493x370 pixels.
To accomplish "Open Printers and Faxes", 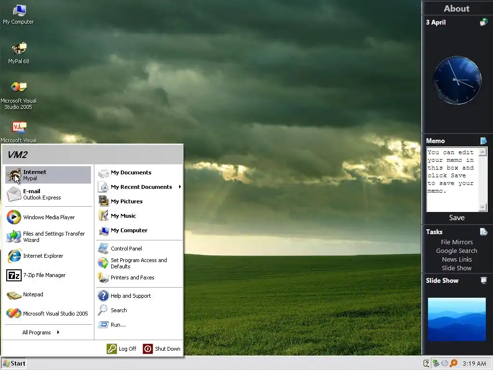I will (x=139, y=277).
